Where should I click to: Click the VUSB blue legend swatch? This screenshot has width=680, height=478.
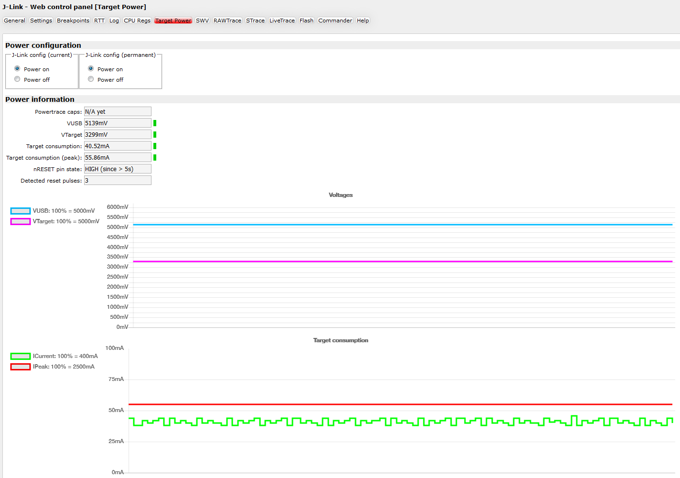[x=21, y=211]
